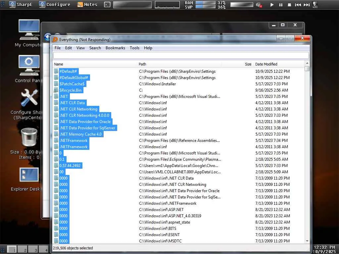Open the Help menu

tap(148, 48)
